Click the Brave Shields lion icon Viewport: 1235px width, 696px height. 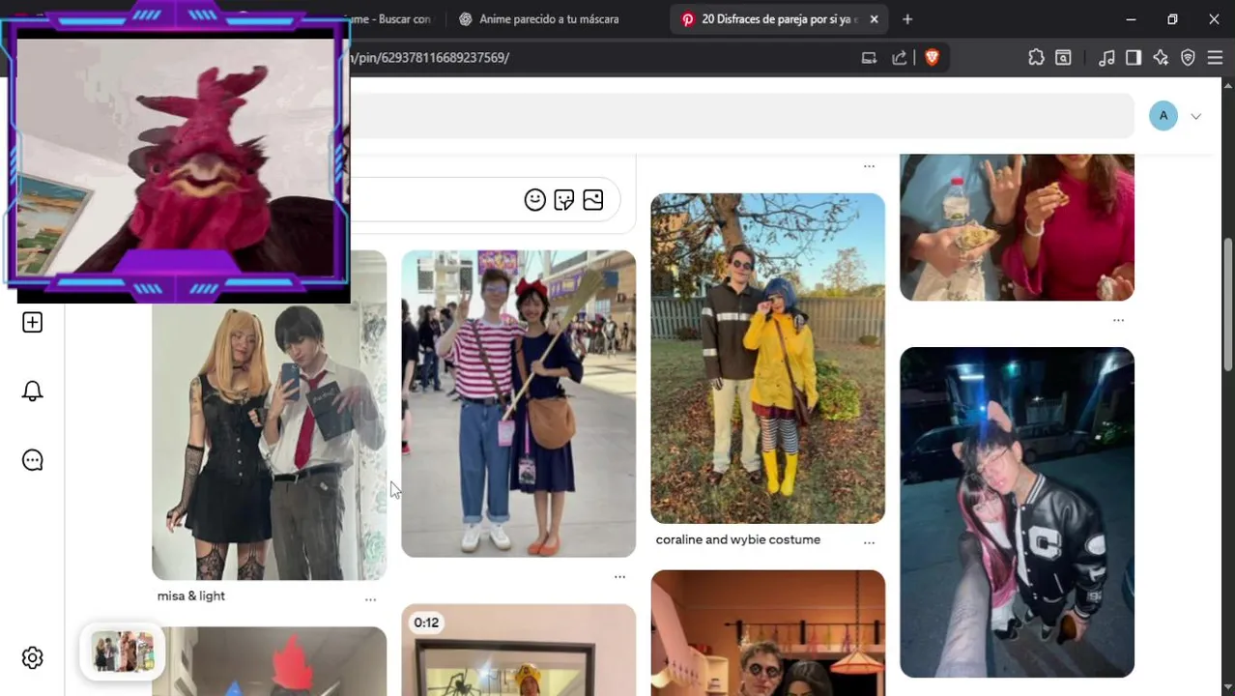932,58
